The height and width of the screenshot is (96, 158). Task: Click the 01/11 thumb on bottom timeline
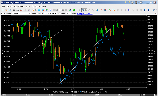pyautogui.click(x=147, y=95)
